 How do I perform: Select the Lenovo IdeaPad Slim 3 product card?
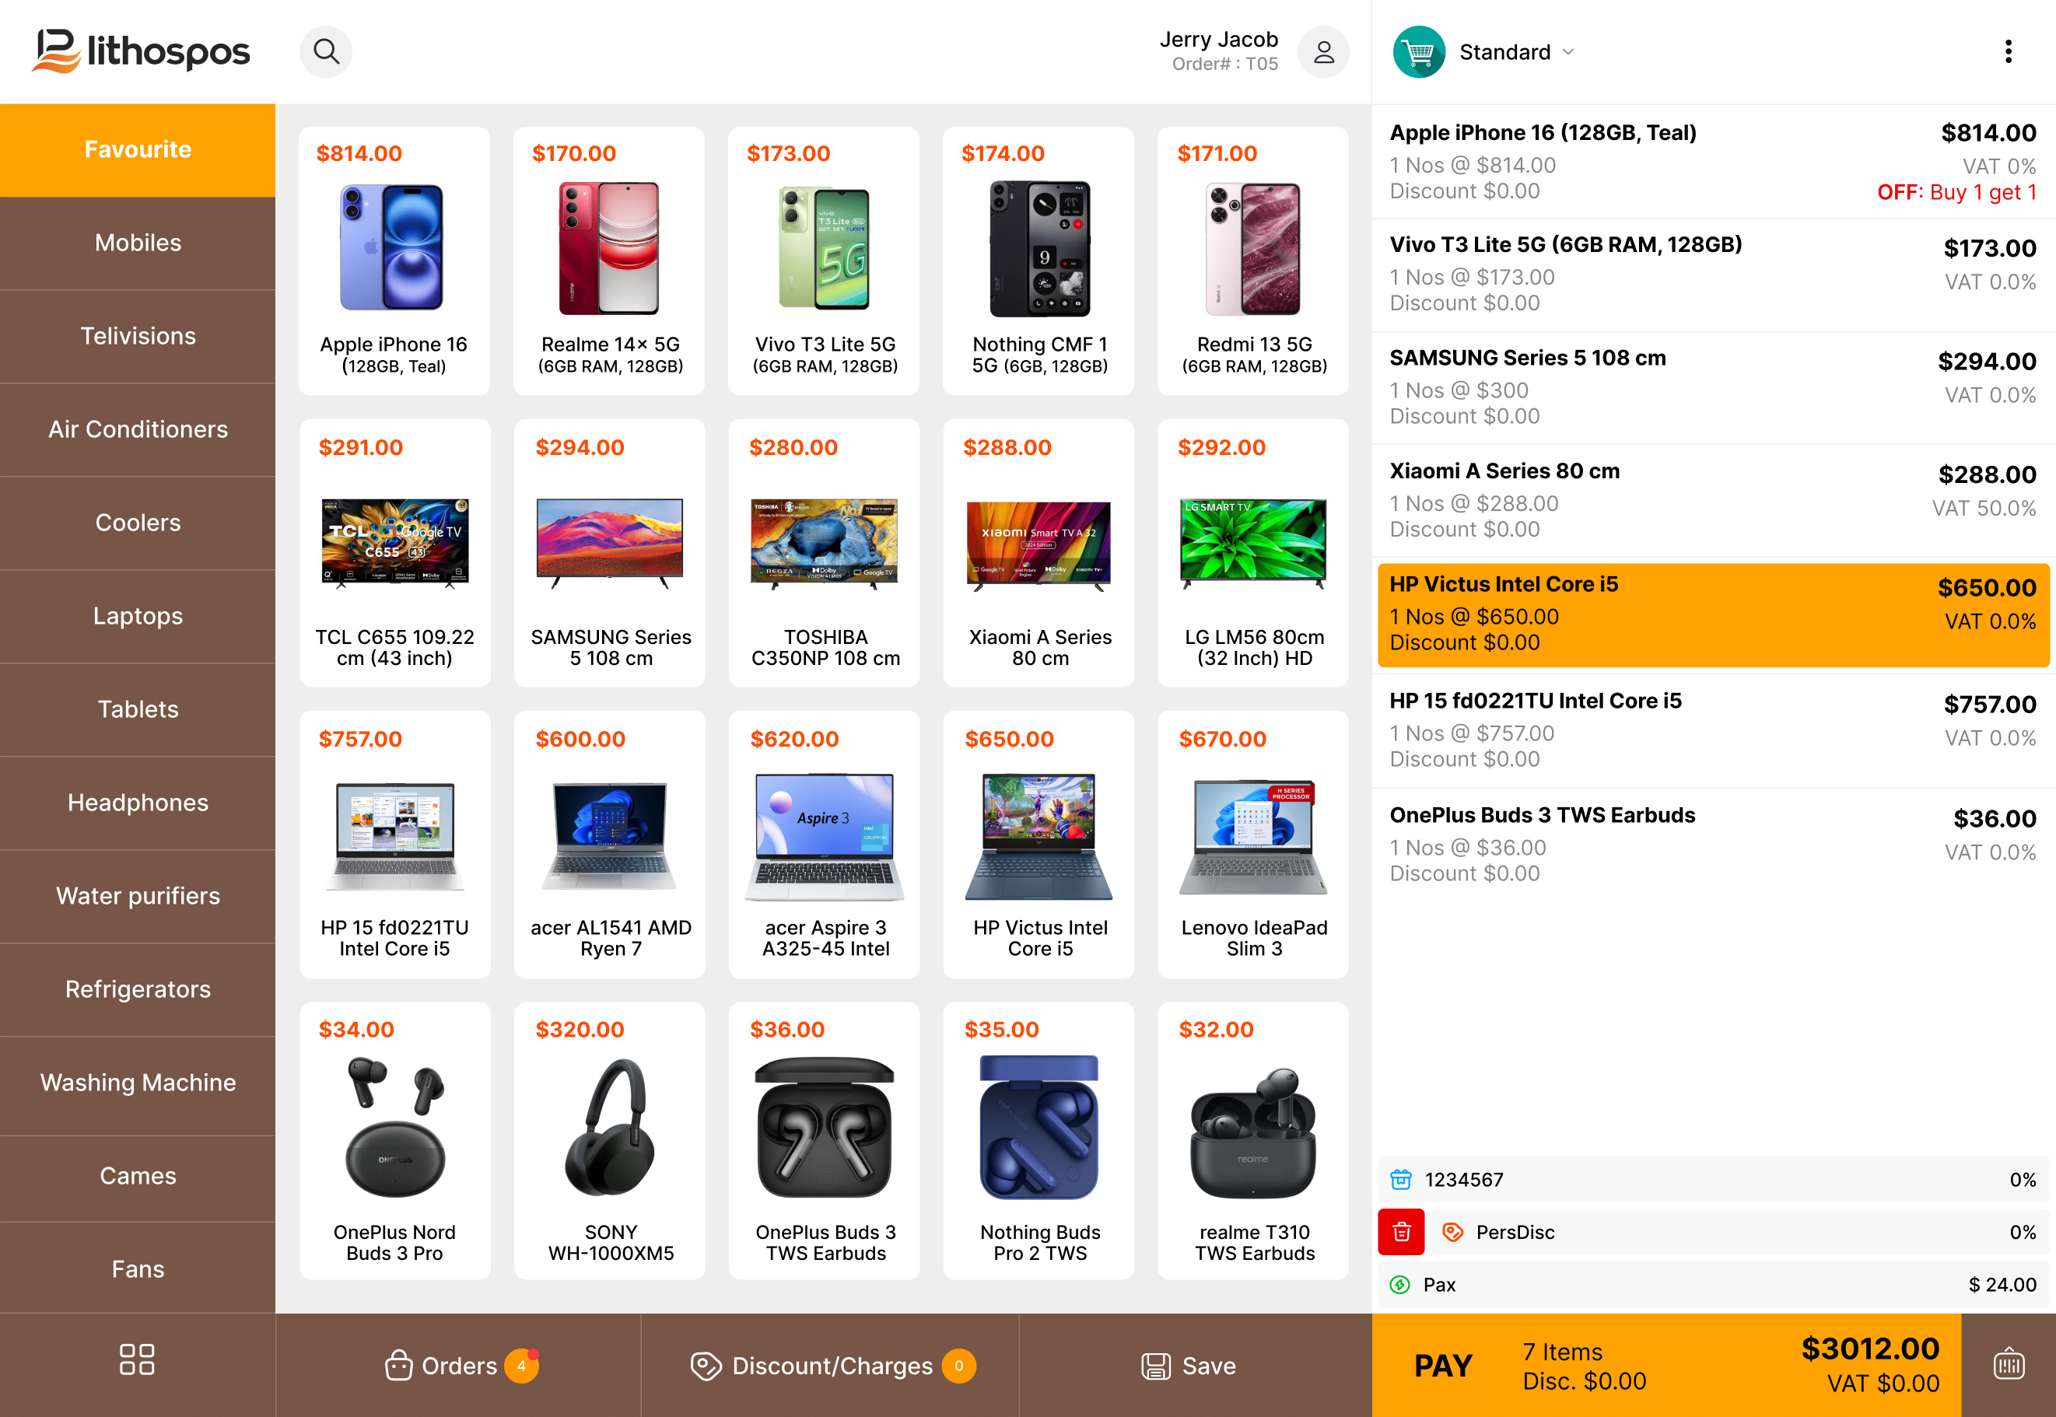click(x=1252, y=844)
